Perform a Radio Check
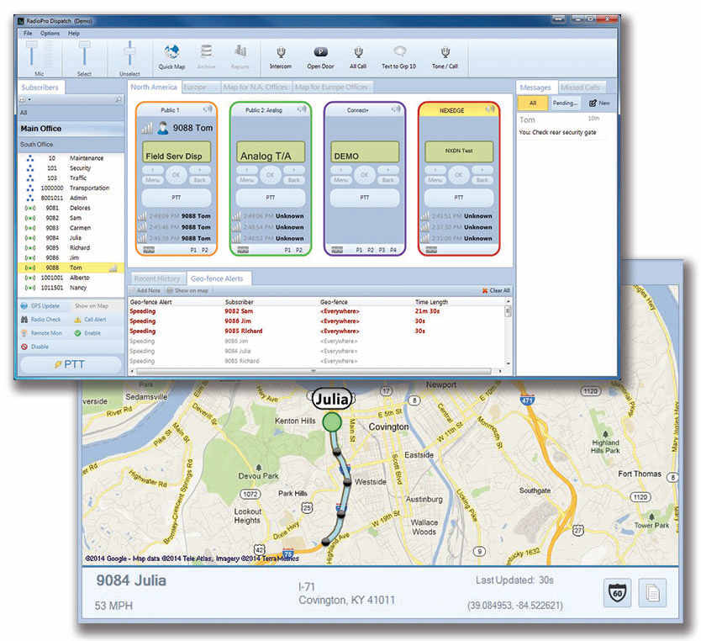Viewport: 701px width, 641px height. pos(40,320)
